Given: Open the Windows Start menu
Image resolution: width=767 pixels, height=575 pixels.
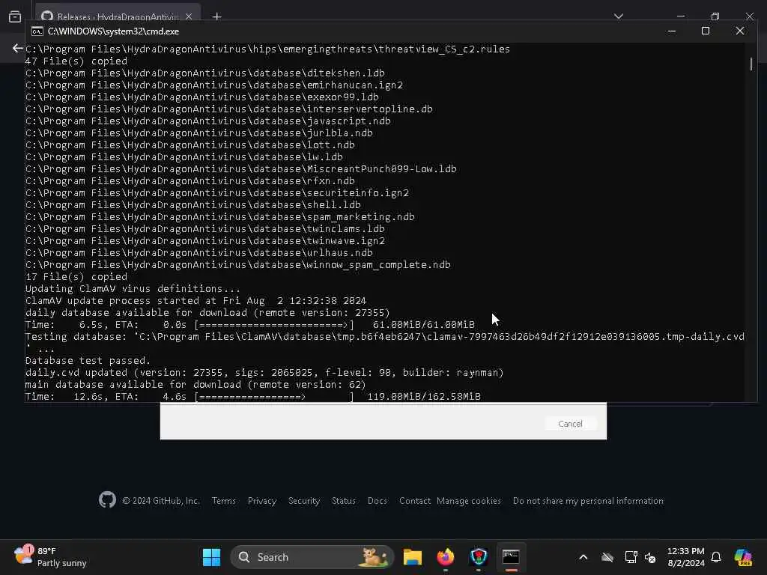Looking at the screenshot, I should click(211, 557).
